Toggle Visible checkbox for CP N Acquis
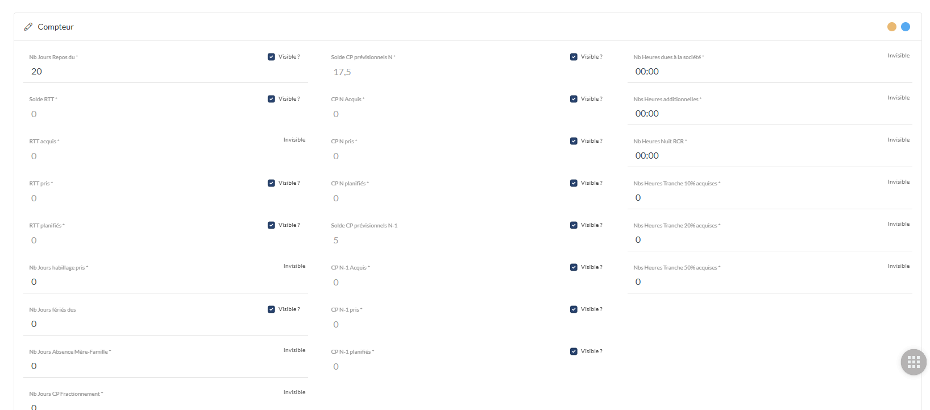The width and height of the screenshot is (930, 410). click(x=574, y=99)
